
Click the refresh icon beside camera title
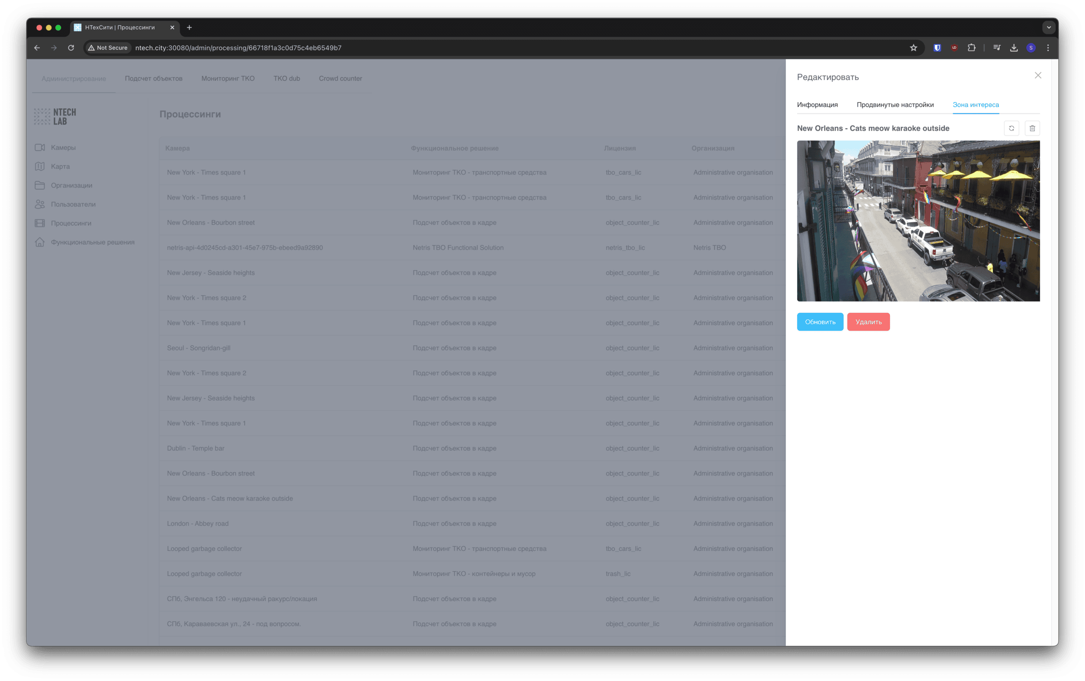click(1011, 128)
